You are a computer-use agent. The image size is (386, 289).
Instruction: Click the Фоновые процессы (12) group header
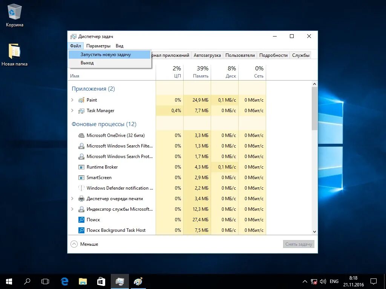tap(104, 124)
